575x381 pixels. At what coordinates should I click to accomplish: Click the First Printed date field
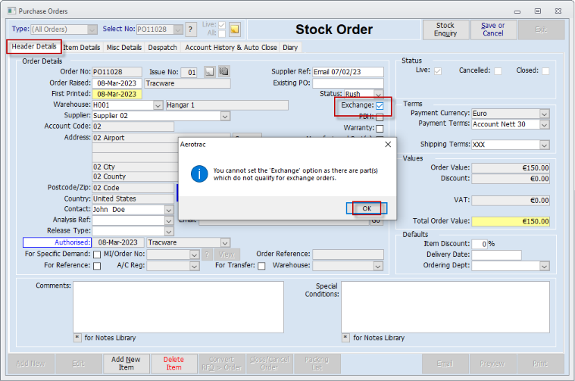pyautogui.click(x=117, y=94)
